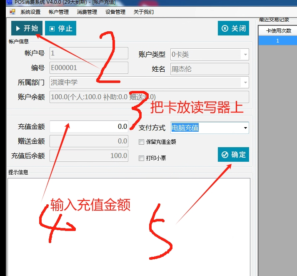Viewport: 297px width, 276px height.
Task: Click the menu bar app icon
Action: pos(12,12)
